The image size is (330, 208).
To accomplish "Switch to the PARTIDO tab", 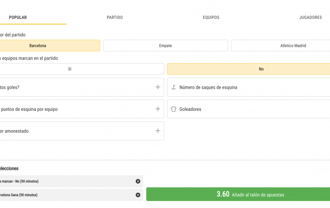I will 115,17.
